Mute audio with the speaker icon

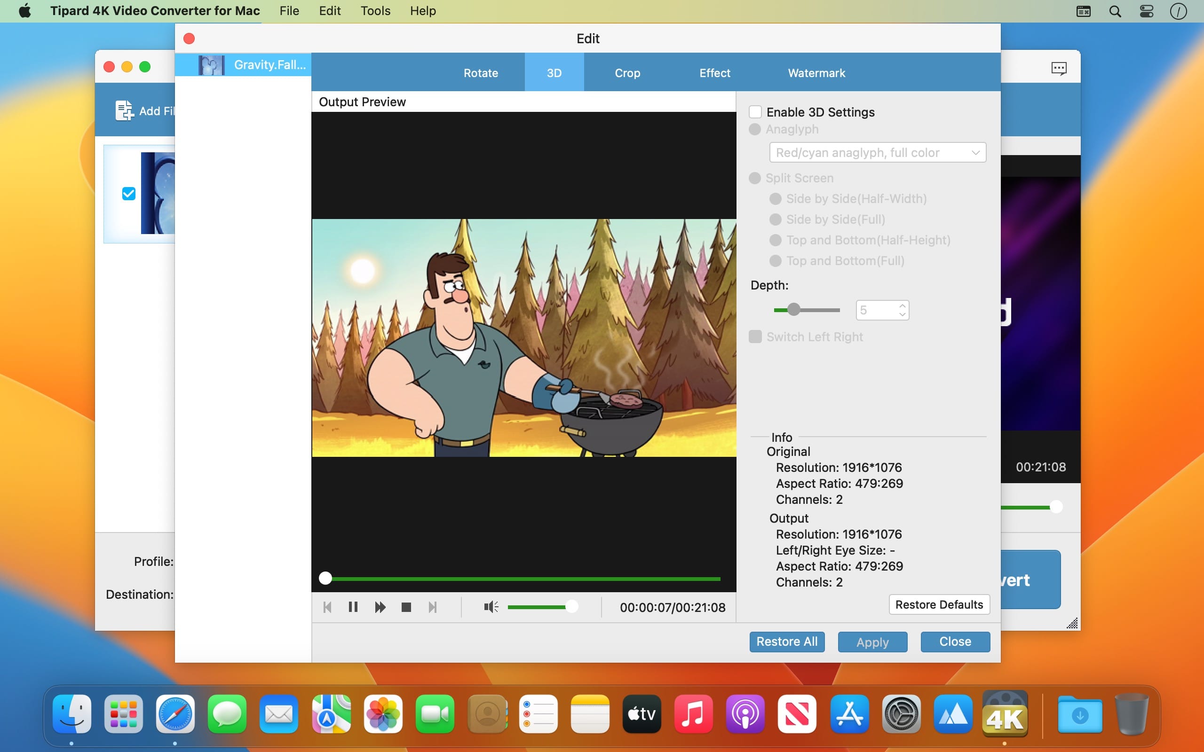(x=491, y=607)
